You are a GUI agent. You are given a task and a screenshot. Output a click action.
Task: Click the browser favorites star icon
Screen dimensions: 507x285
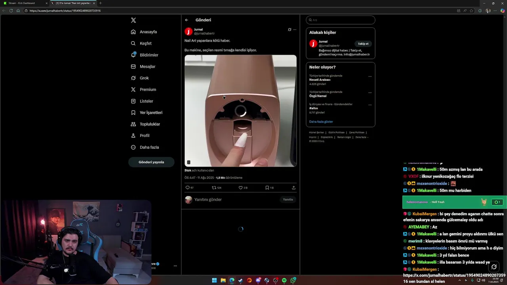click(x=471, y=11)
